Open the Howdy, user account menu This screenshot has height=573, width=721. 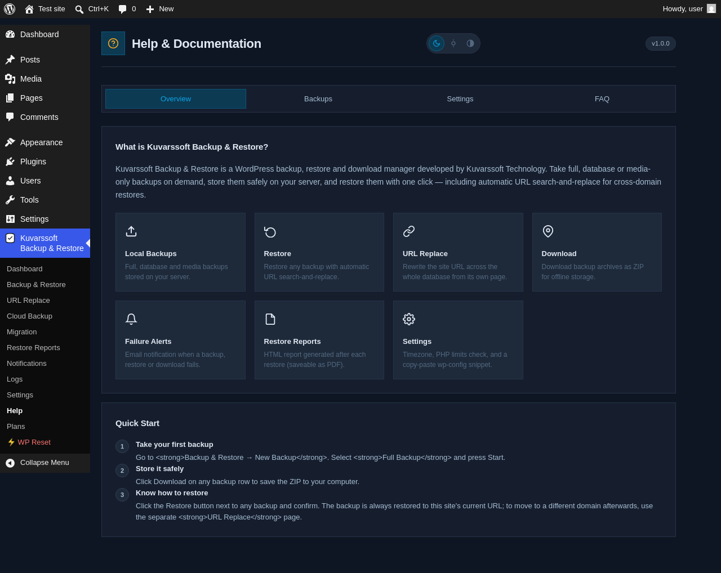(x=689, y=9)
